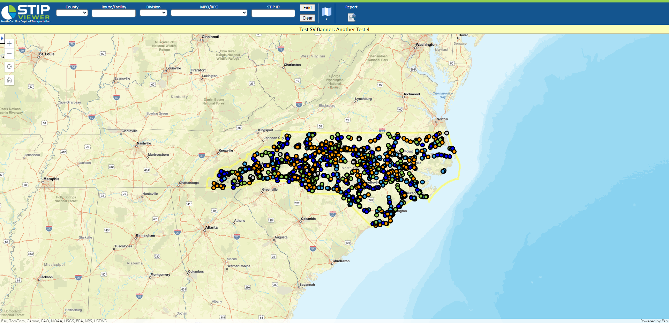The height and width of the screenshot is (323, 669).
Task: Click the Washington map label
Action: [426, 45]
